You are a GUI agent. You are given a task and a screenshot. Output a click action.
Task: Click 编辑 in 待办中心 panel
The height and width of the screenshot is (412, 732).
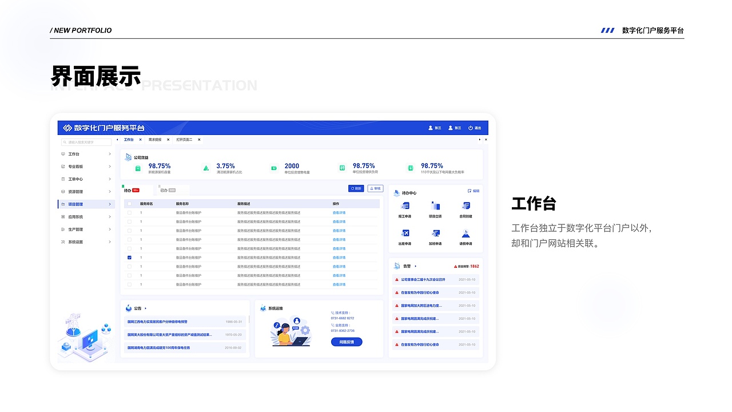coord(474,191)
